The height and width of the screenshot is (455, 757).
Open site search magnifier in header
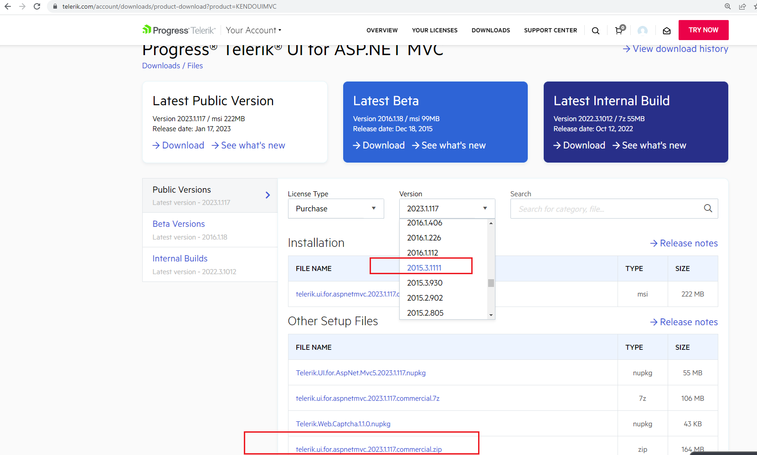(x=595, y=31)
